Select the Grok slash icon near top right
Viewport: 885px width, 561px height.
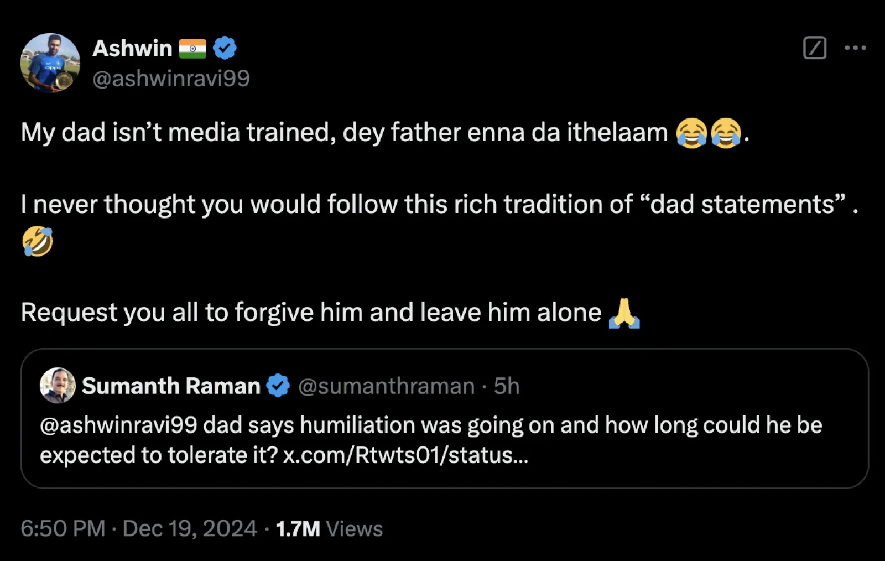[814, 49]
